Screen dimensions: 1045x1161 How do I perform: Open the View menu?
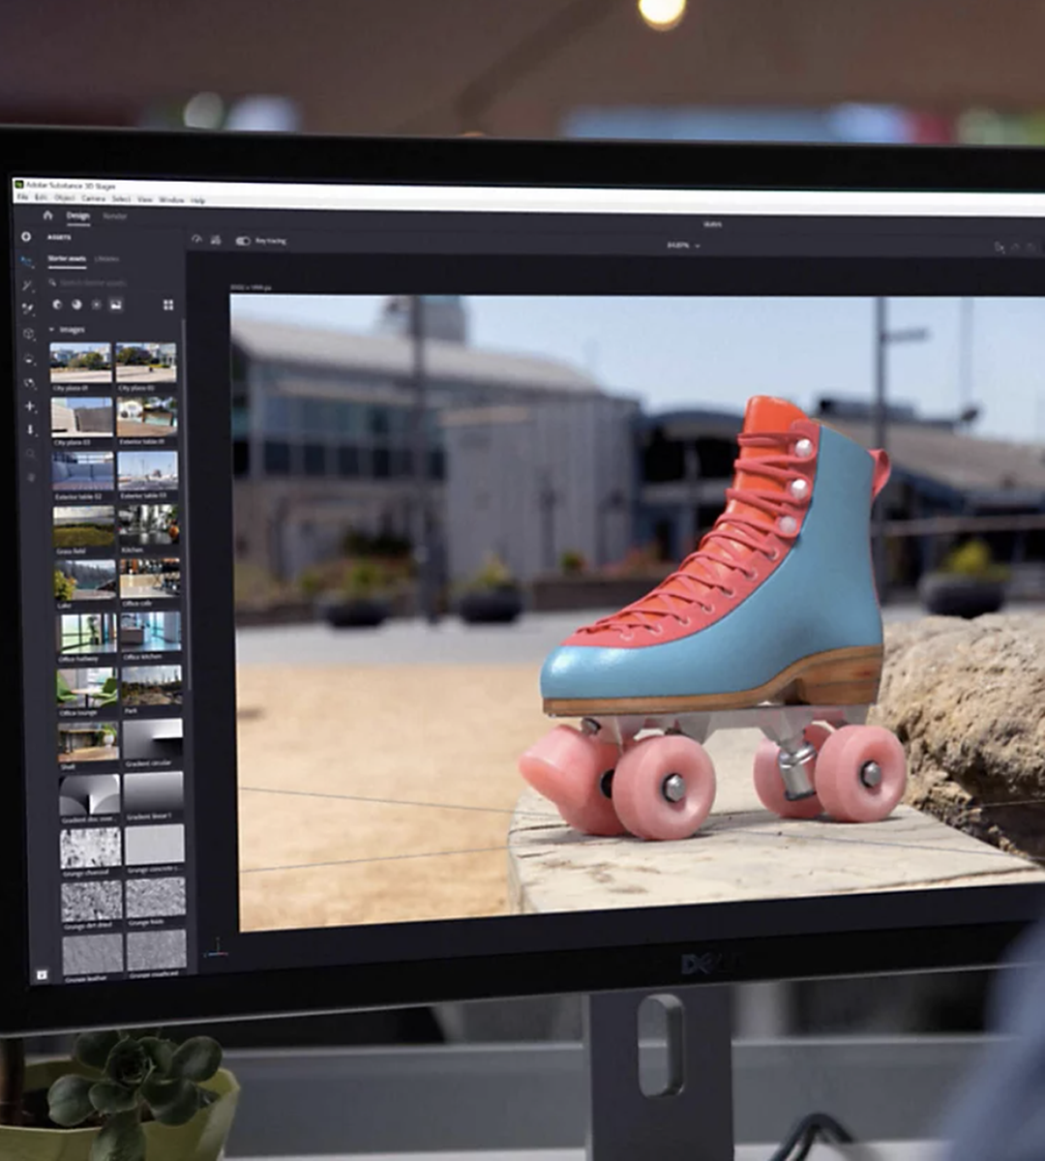145,199
